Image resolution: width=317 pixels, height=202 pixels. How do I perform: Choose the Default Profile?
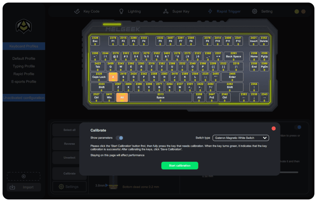(x=24, y=58)
